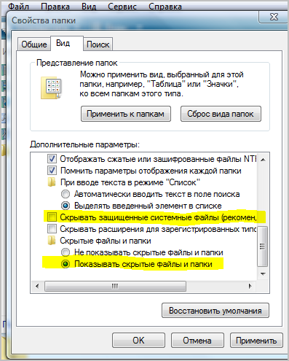Check Скрывать защищенные системные файлы checkbox
289x361 pixels.
[x=52, y=217]
